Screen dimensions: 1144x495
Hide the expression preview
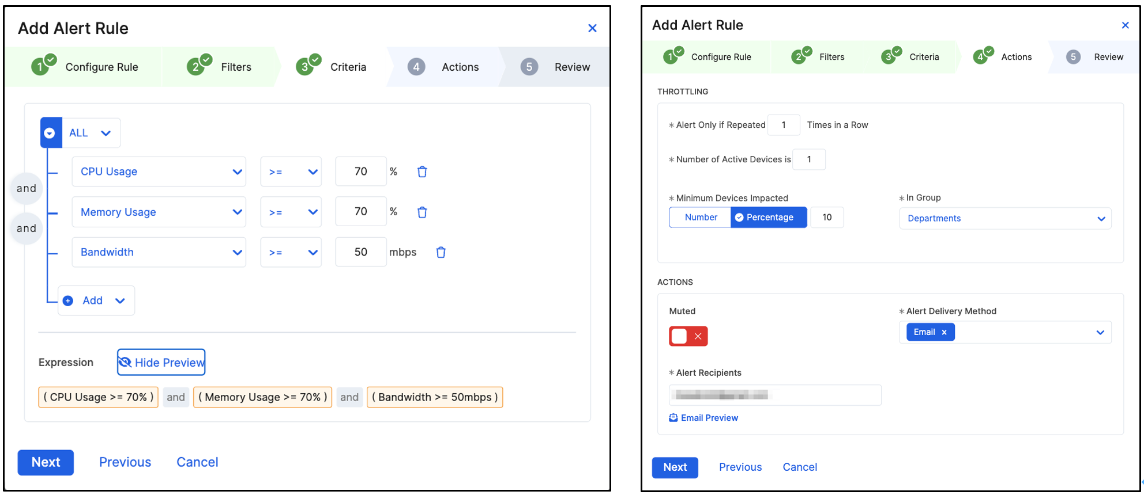coord(161,363)
